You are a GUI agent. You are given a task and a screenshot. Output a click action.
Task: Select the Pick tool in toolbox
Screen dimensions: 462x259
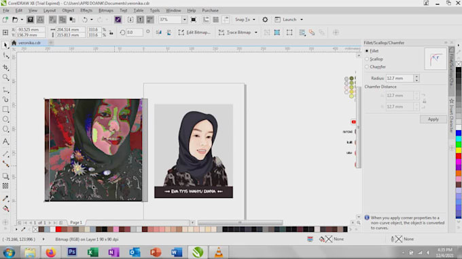click(5, 45)
